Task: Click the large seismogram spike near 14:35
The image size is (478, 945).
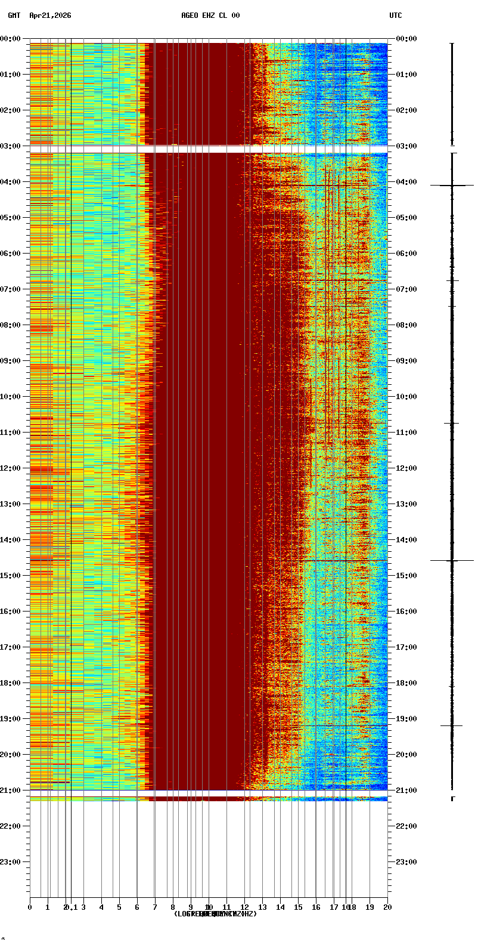Action: click(x=452, y=560)
